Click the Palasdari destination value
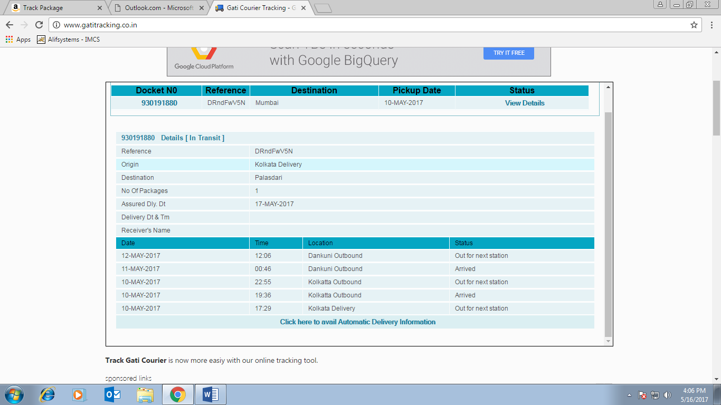Viewport: 721px width, 405px height. tap(269, 178)
